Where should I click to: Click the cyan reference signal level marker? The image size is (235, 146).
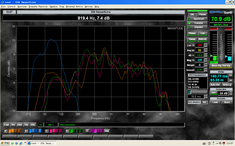tap(226, 56)
